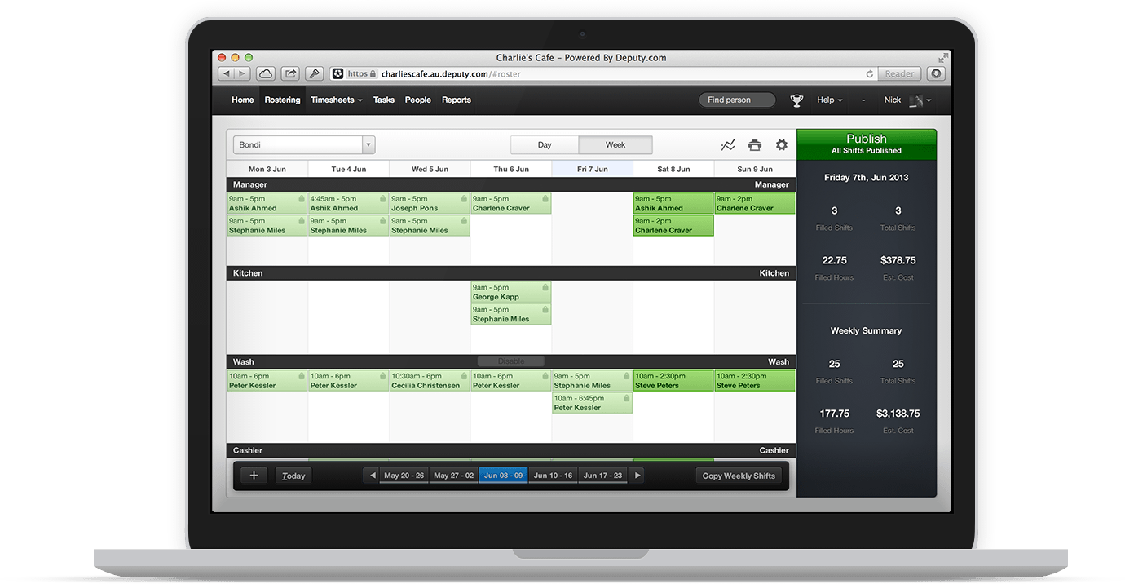Click Copy Weekly Shifts button

pyautogui.click(x=739, y=476)
